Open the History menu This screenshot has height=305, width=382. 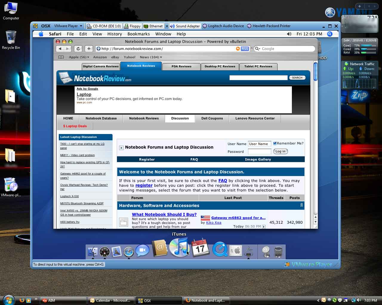coord(115,34)
